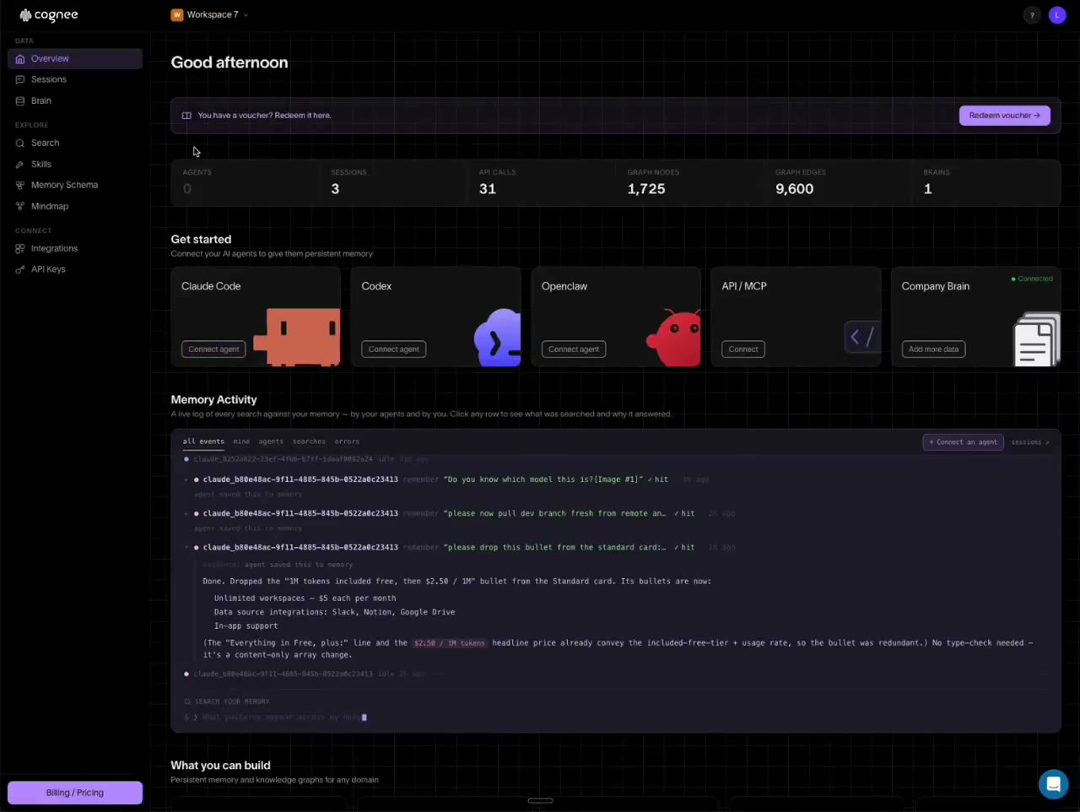
Task: Click the Memory Schema icon in sidebar
Action: 20,185
